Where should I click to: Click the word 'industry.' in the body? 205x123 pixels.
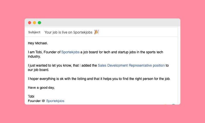(34, 56)
